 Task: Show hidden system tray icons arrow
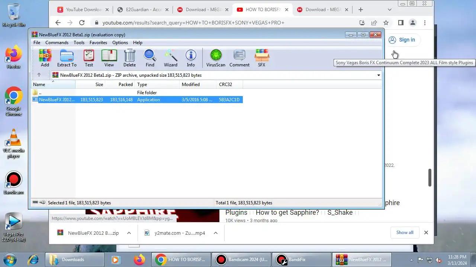[411, 260]
